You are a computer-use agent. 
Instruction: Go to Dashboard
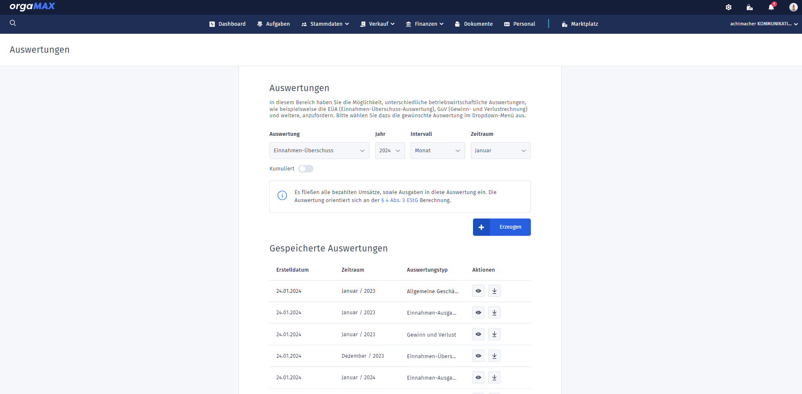228,24
